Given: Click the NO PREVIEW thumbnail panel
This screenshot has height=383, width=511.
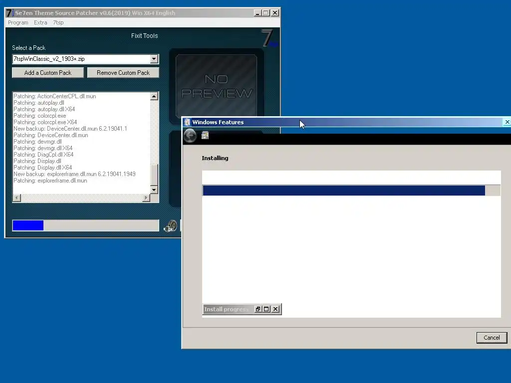Looking at the screenshot, I should 217,86.
